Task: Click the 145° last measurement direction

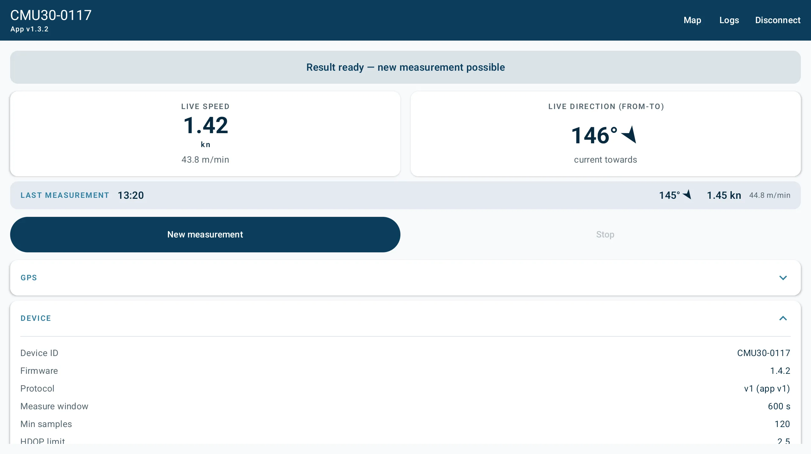Action: click(669, 195)
